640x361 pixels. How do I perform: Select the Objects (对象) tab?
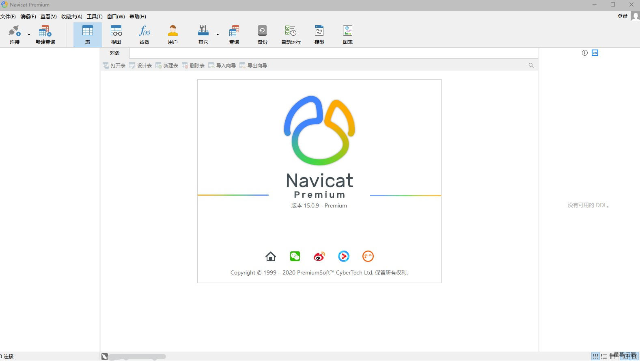[x=115, y=53]
